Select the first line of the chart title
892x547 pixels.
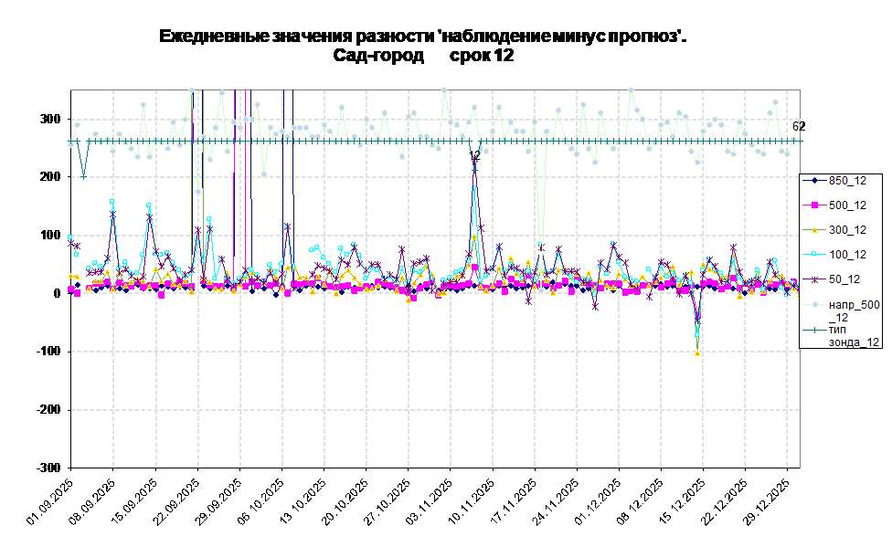[x=425, y=37]
